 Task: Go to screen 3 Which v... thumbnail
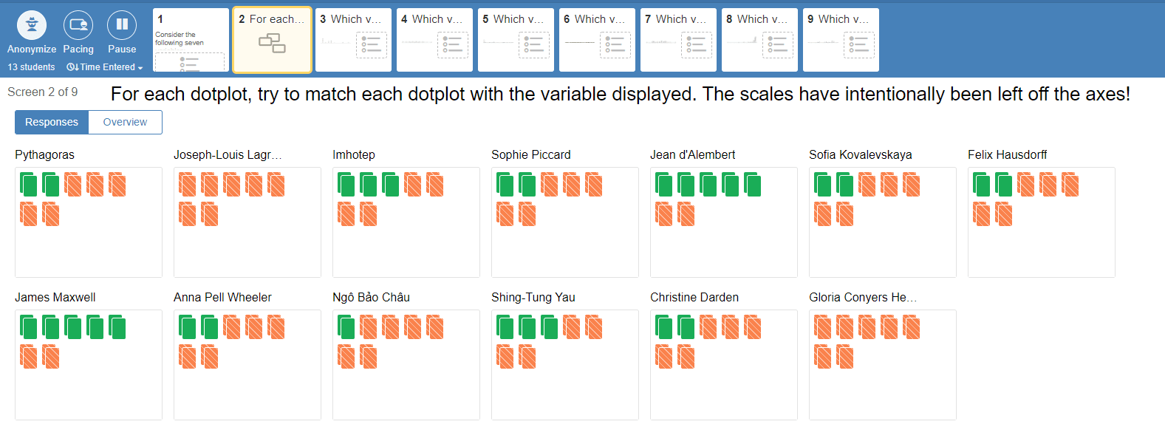pyautogui.click(x=353, y=40)
